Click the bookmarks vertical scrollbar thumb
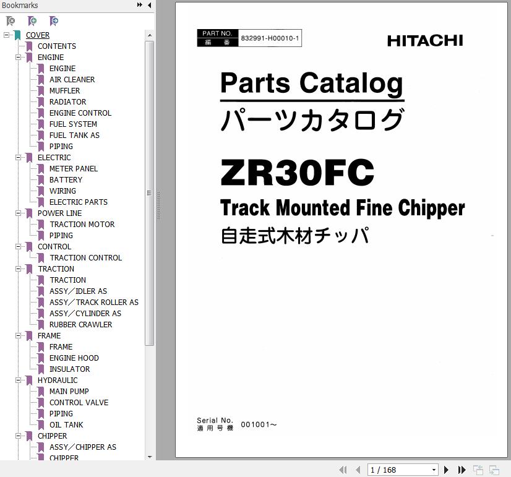 click(x=150, y=193)
